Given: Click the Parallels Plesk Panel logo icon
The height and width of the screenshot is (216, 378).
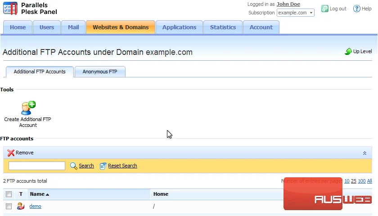Looking at the screenshot, I should pos(10,9).
